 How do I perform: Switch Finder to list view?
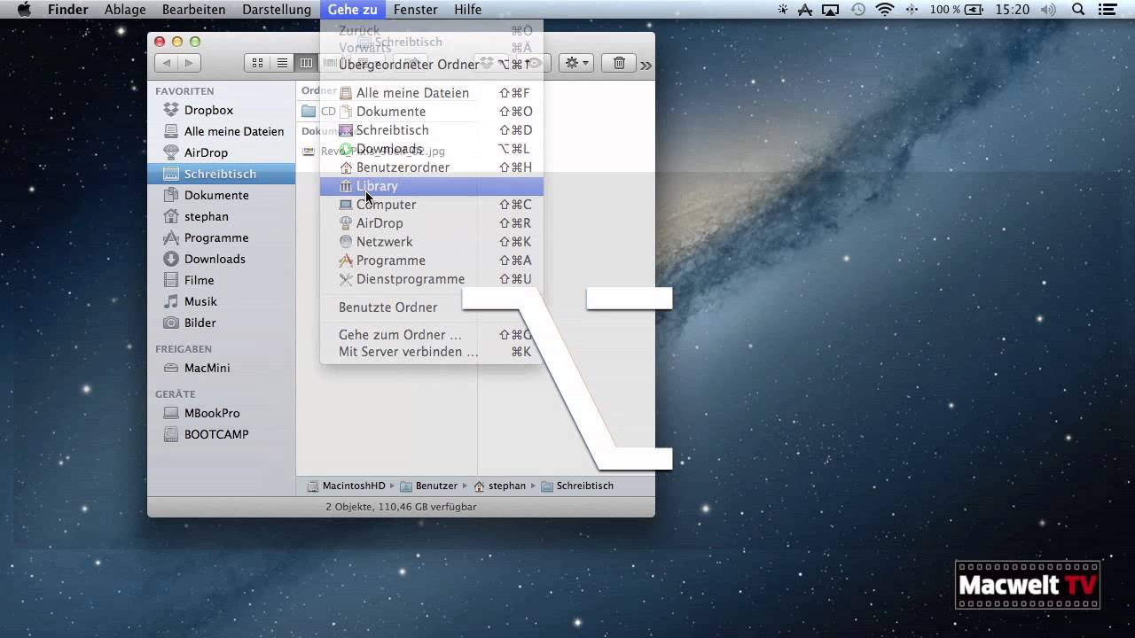[282, 63]
